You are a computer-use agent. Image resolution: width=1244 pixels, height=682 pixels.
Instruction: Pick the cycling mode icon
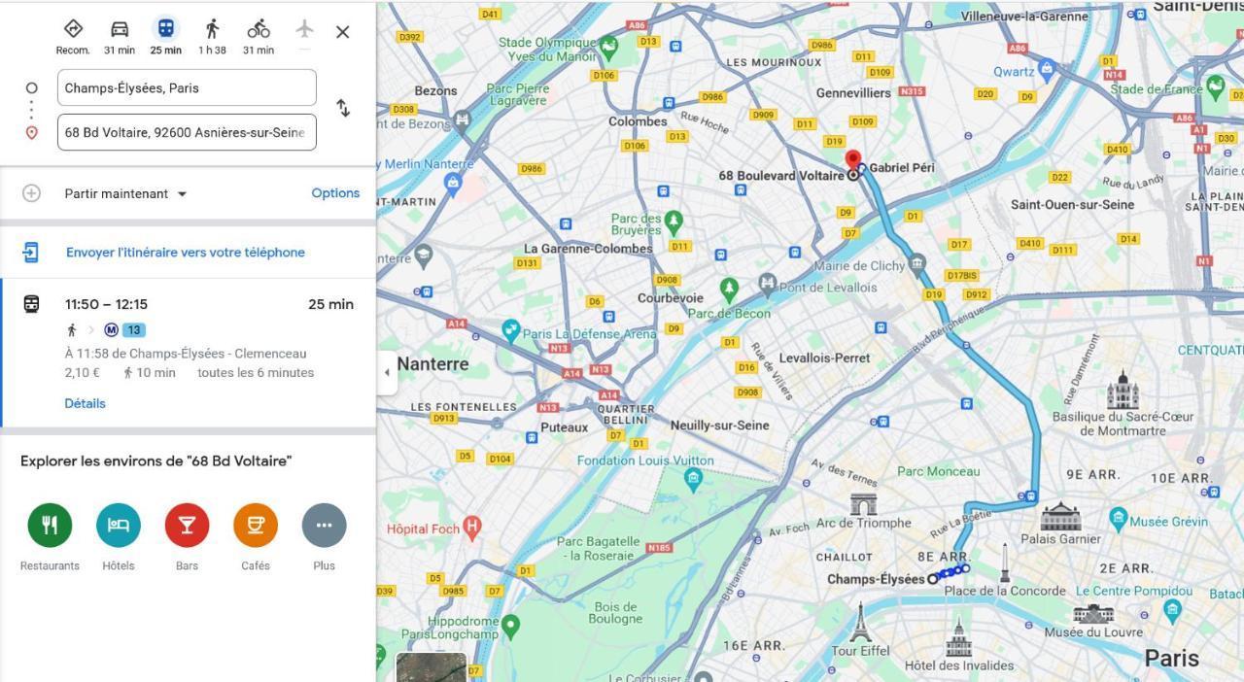point(259,29)
